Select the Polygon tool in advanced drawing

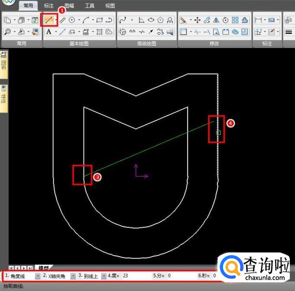[161, 20]
